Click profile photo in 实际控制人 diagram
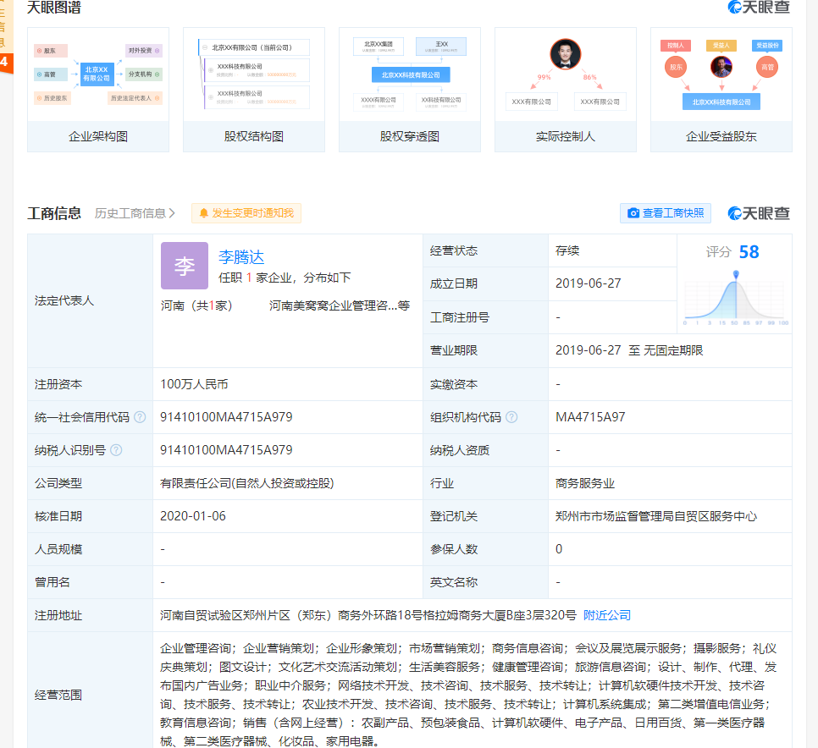The height and width of the screenshot is (748, 818). 565,55
